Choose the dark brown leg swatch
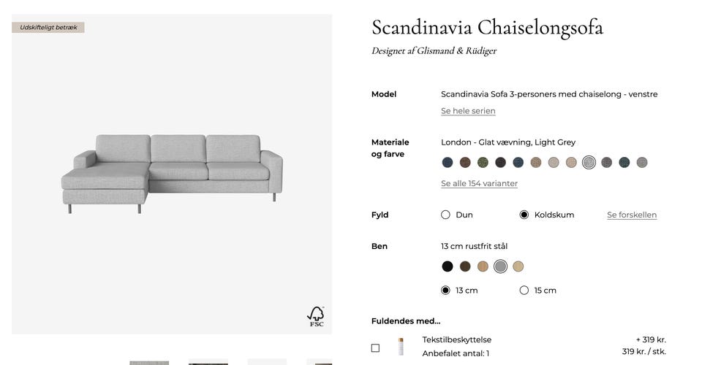Screen dimensions: 702x365 point(465,266)
